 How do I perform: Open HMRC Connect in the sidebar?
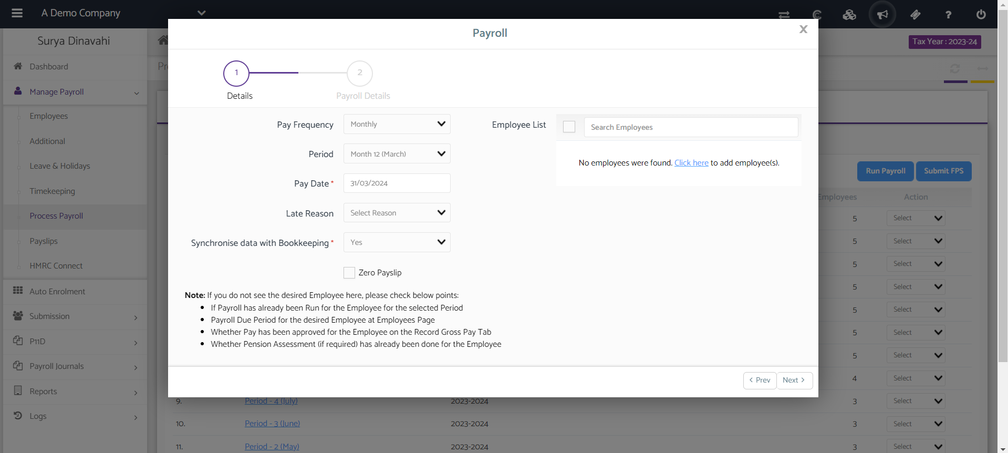[x=56, y=266]
